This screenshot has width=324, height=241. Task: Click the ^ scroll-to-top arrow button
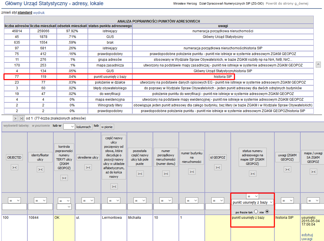tap(318, 65)
